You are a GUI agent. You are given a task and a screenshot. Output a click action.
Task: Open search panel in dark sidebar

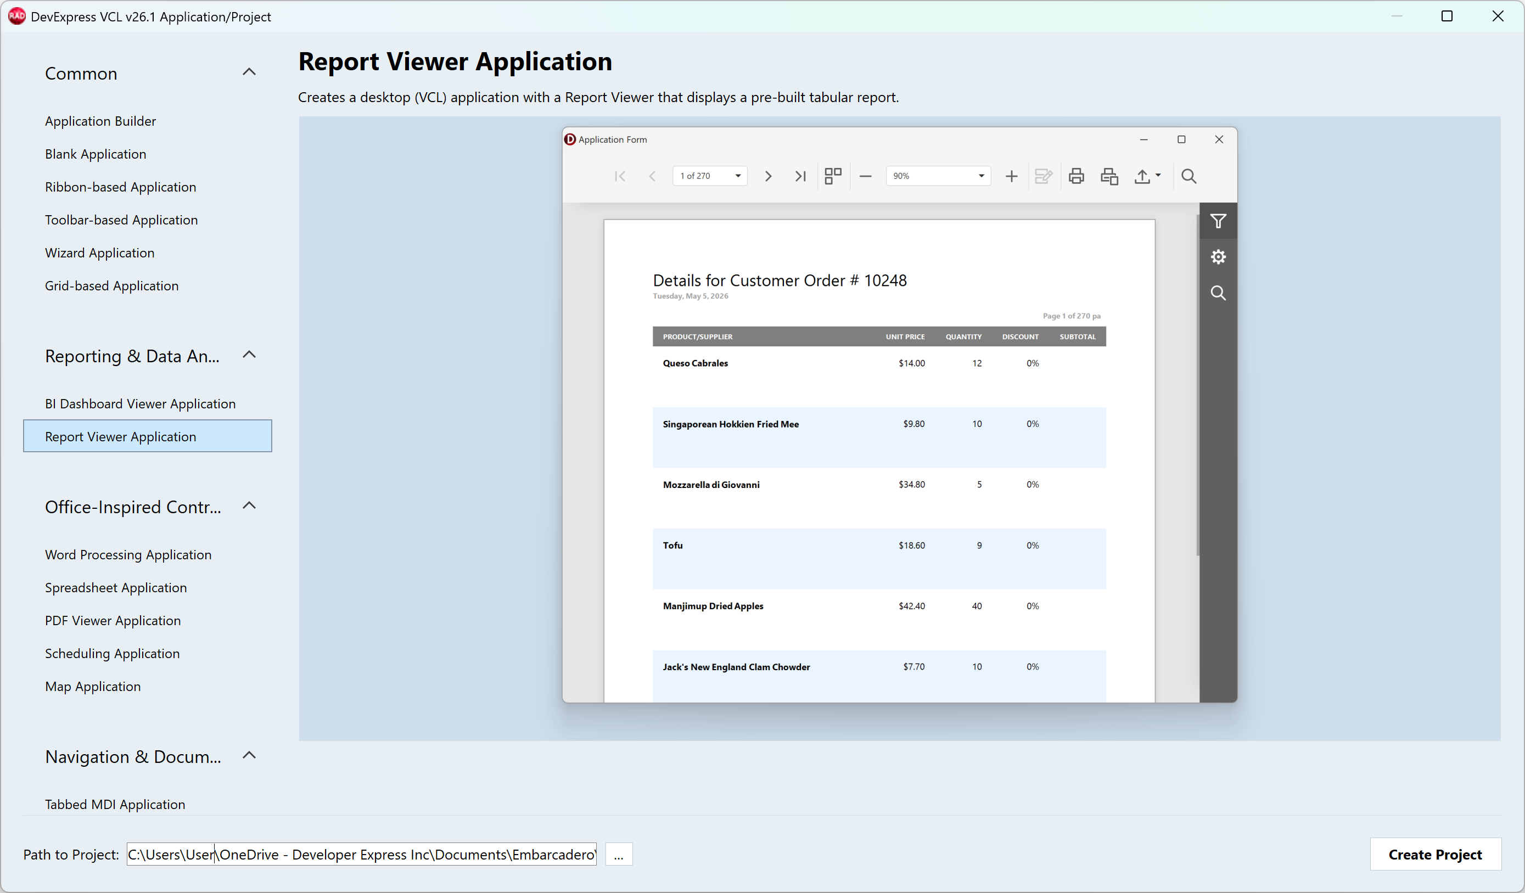[1218, 293]
